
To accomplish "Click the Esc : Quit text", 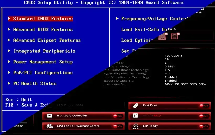I will point(19,100).
